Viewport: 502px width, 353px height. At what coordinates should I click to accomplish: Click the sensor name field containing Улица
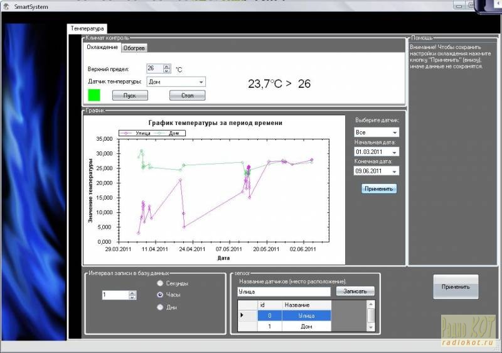coord(284,292)
